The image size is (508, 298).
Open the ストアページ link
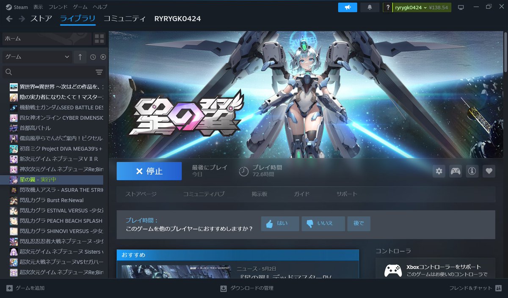tap(141, 194)
